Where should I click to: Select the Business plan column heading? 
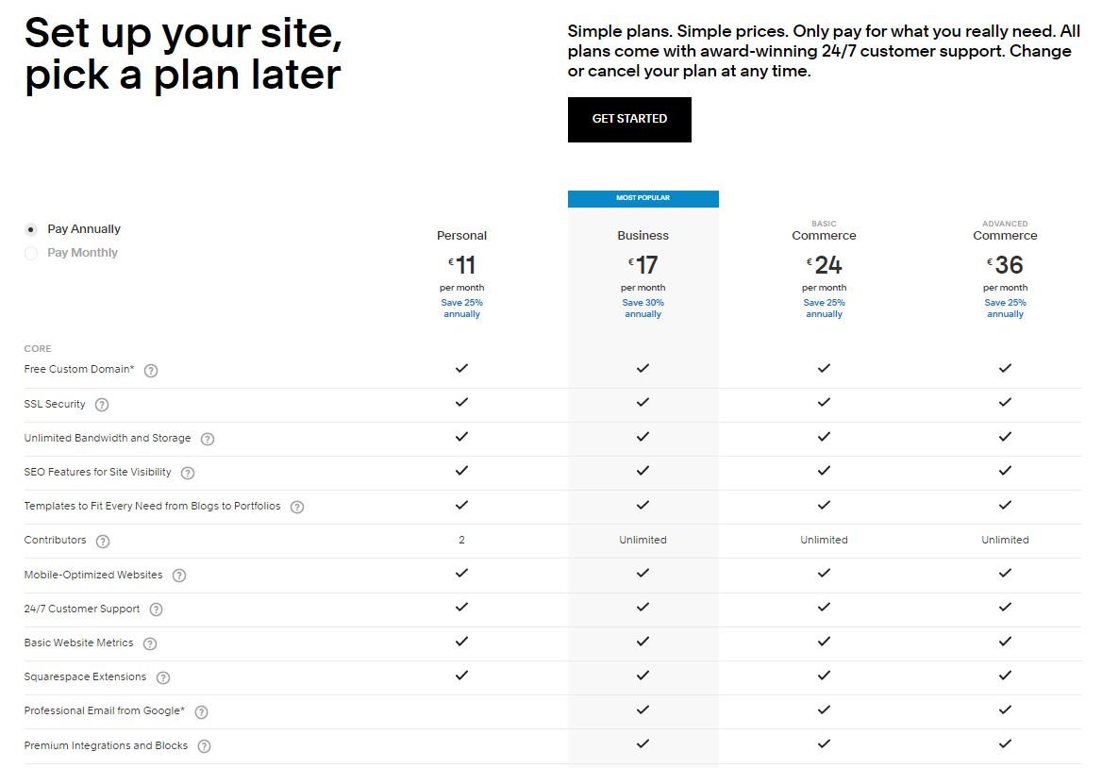(643, 236)
